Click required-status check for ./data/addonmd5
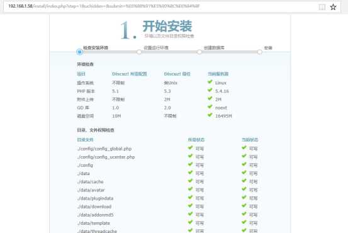The height and width of the screenshot is (233, 348). [190, 214]
